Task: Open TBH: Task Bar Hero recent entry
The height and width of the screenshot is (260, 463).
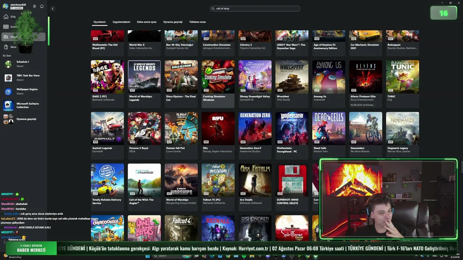Action: (24, 78)
